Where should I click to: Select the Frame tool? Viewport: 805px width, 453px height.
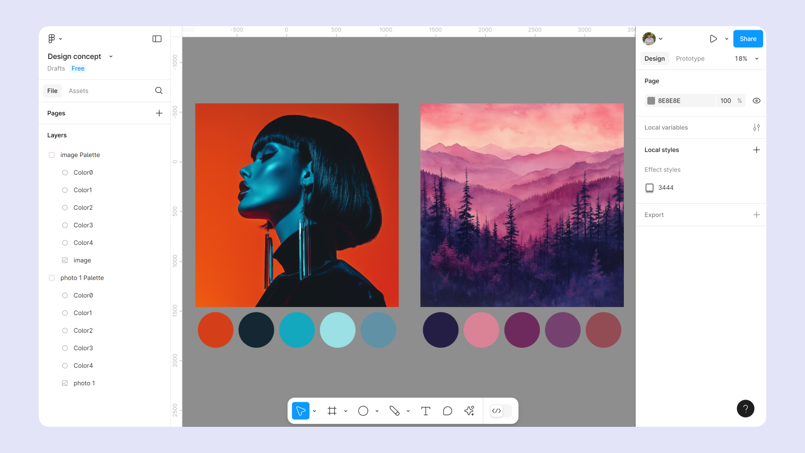pos(332,411)
